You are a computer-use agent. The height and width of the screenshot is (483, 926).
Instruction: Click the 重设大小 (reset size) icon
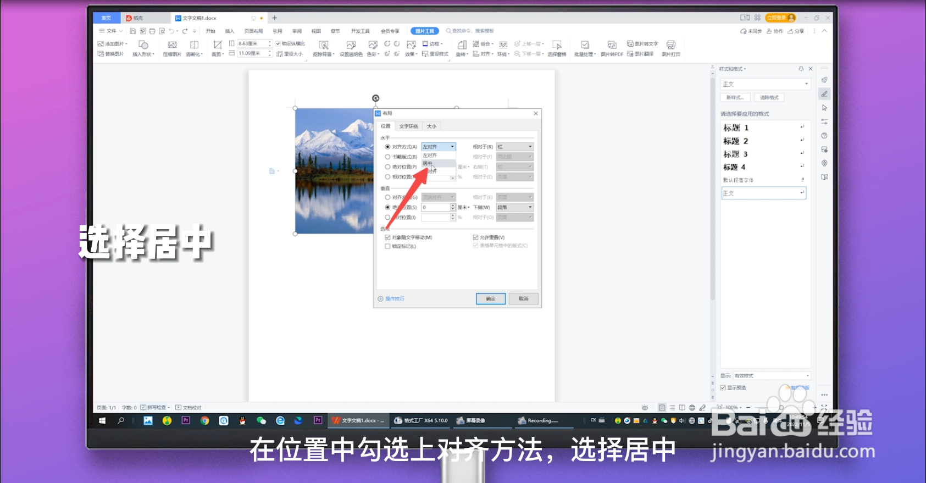pos(279,54)
